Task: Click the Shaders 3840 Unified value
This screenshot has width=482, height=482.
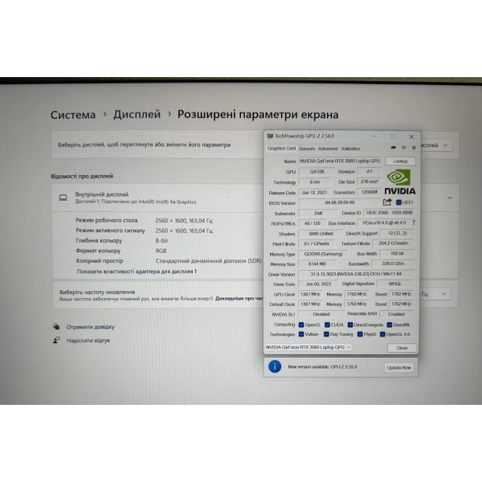Action: click(321, 233)
